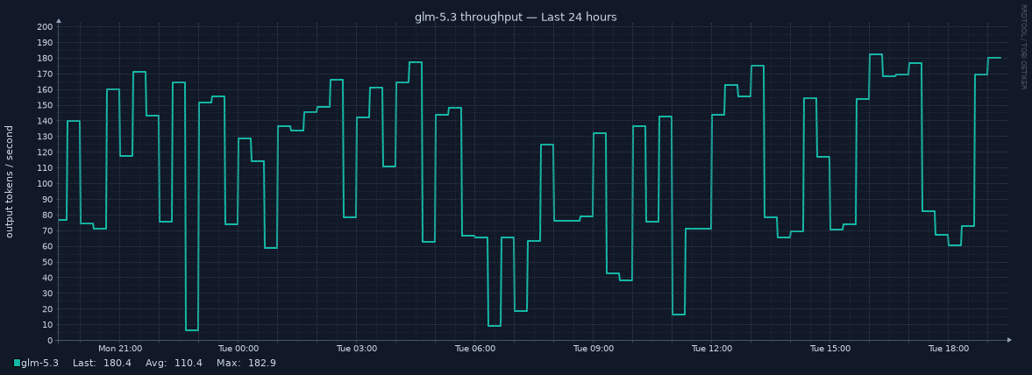Click the x-axis arrowhead at the right end
1032x375 pixels.
click(1009, 340)
